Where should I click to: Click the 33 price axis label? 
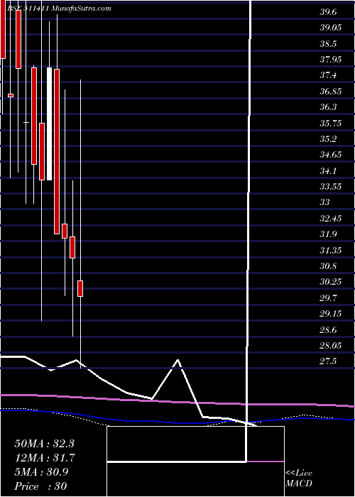325,202
